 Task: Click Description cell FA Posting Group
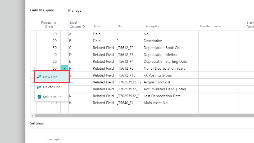tap(171, 75)
